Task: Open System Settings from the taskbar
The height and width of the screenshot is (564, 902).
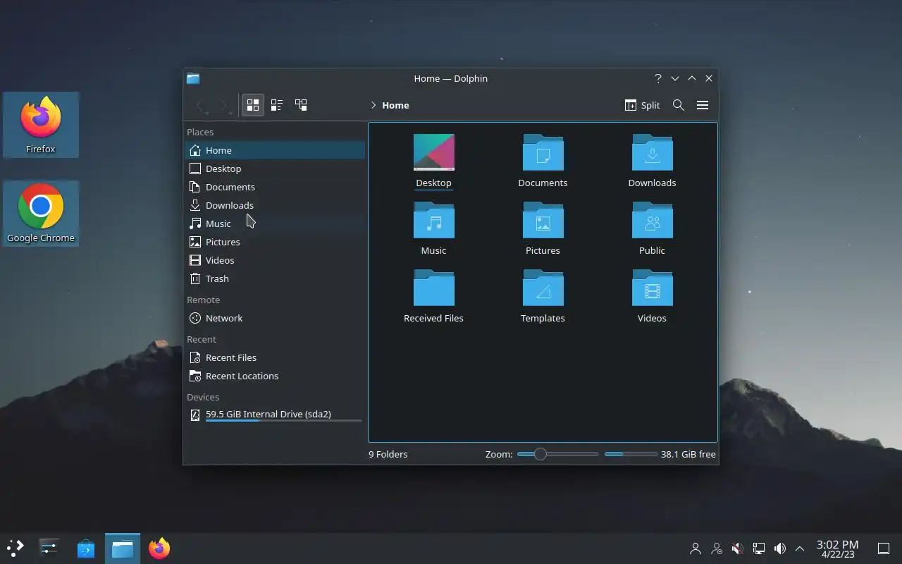Action: point(49,548)
